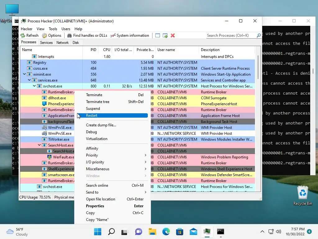Open System information graph
The image size is (318, 239).
130,35
